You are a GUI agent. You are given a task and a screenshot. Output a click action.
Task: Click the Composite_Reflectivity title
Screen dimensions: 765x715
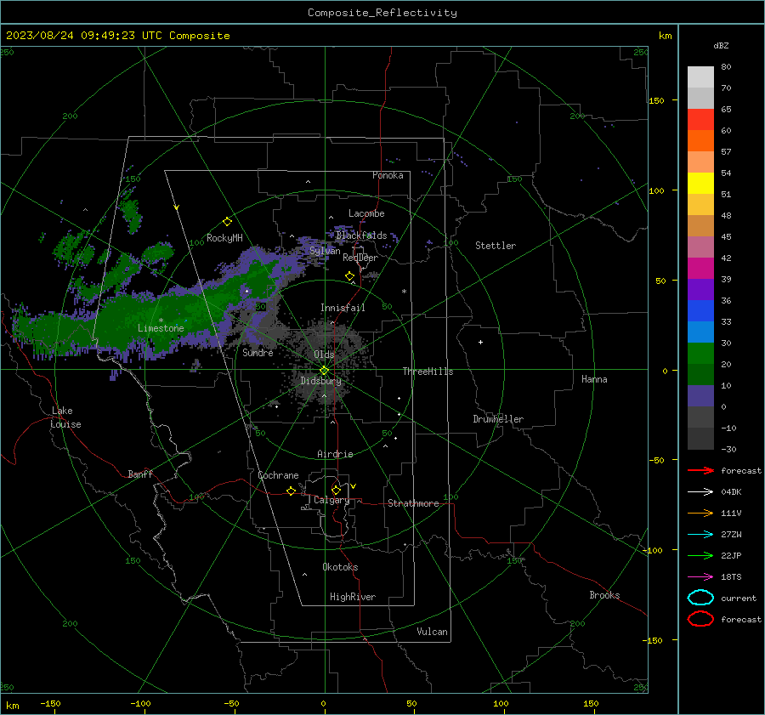[382, 13]
